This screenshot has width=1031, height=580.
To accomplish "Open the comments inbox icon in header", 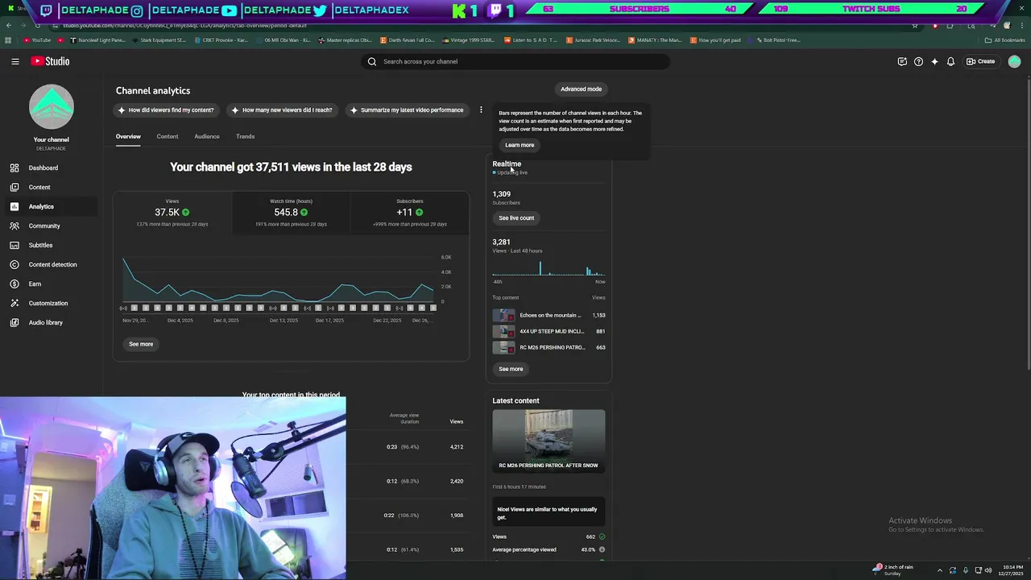I will [x=902, y=61].
